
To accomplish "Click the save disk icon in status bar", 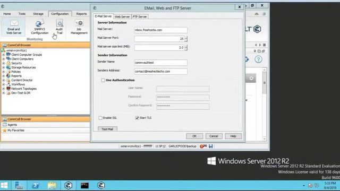I will 211,146.
